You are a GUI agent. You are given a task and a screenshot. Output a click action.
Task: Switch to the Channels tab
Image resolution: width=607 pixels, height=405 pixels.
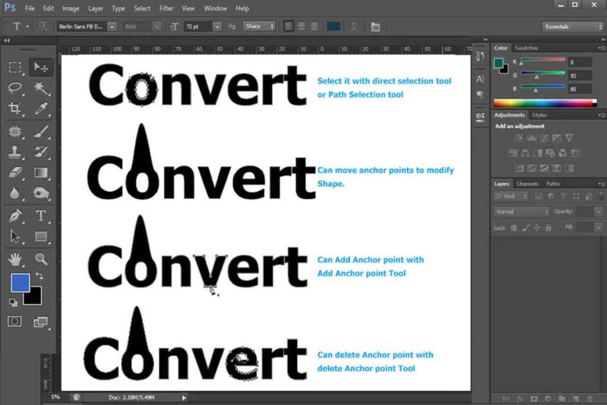pyautogui.click(x=527, y=184)
